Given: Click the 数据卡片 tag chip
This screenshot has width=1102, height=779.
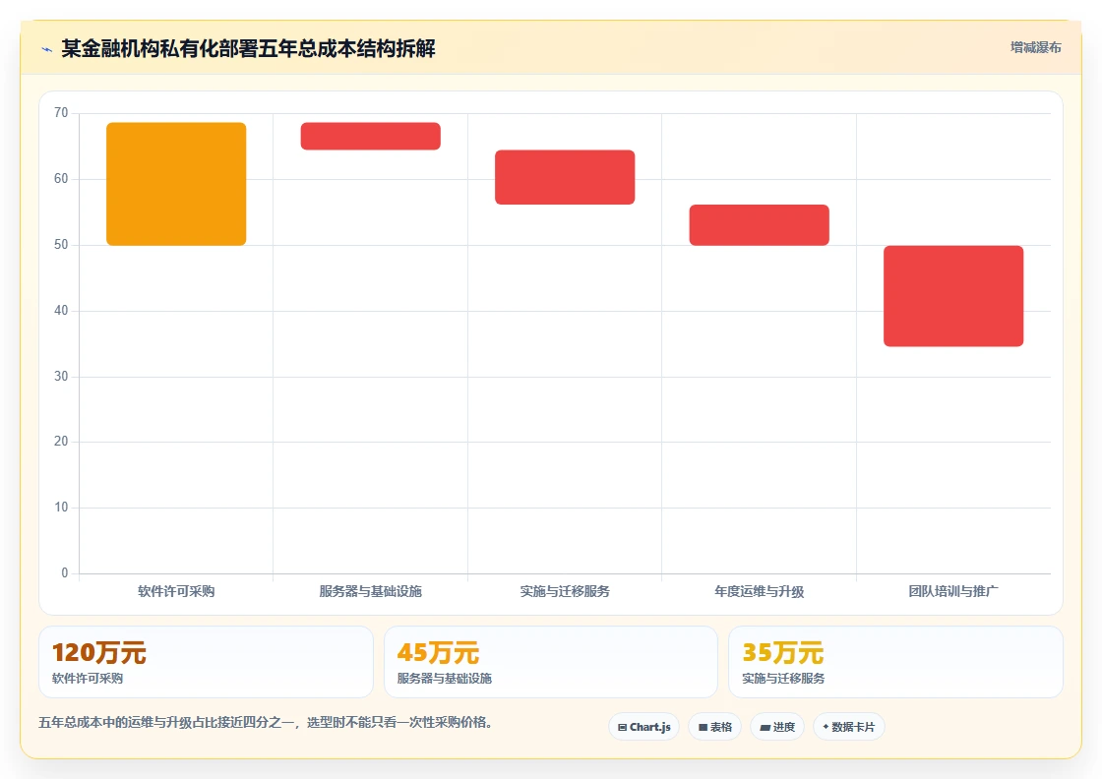Looking at the screenshot, I should [849, 727].
